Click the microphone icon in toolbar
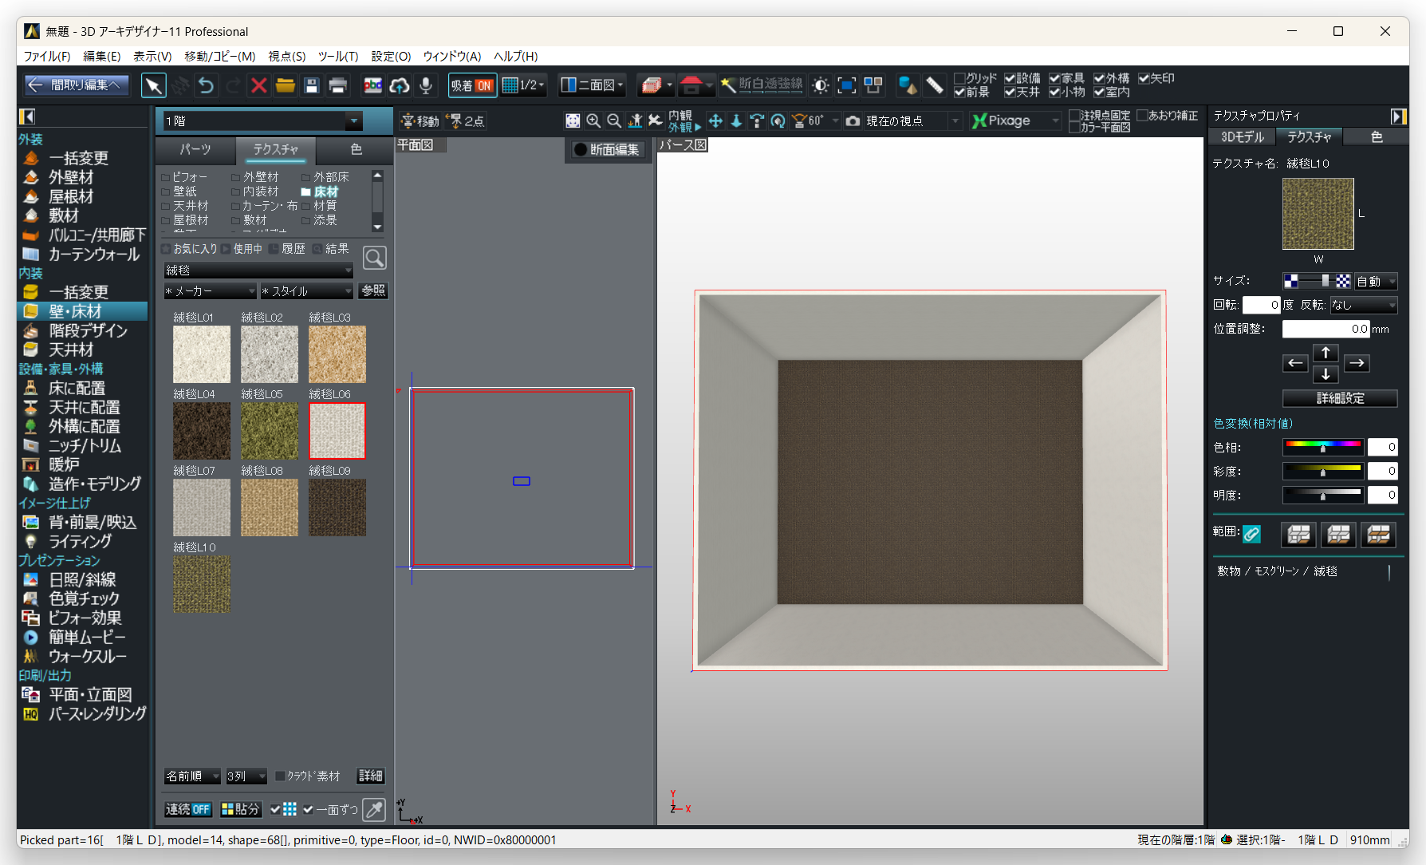1426x865 pixels. coord(426,85)
